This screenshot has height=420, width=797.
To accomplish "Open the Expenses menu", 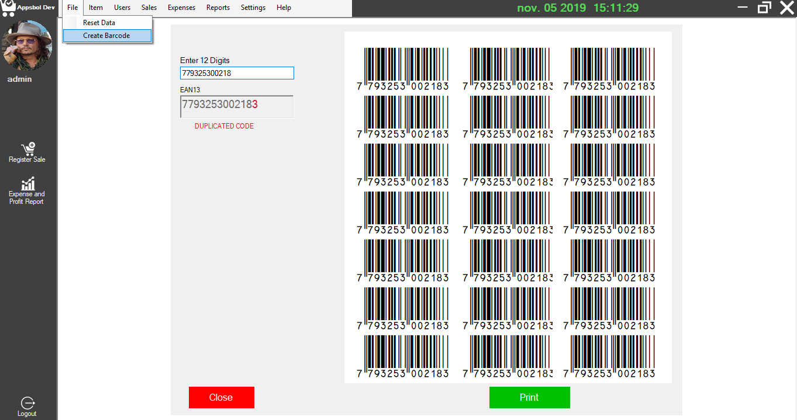I will pos(181,8).
